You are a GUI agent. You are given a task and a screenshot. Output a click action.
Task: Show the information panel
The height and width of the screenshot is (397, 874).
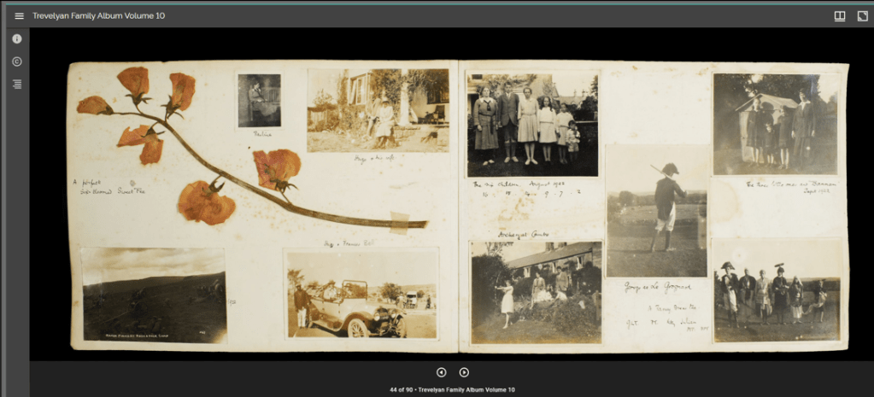click(x=17, y=39)
